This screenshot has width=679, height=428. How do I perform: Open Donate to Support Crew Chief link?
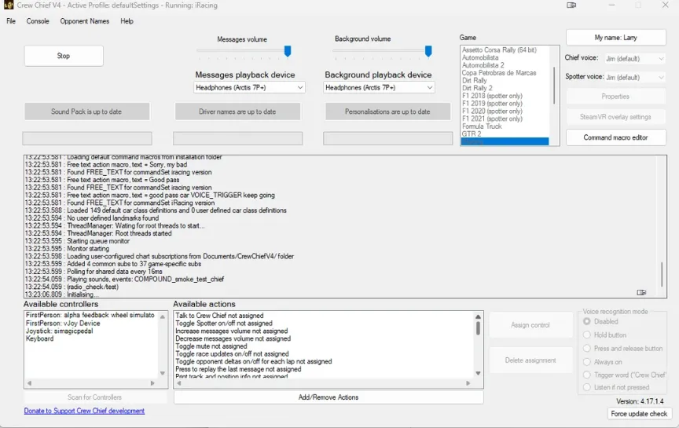point(84,411)
